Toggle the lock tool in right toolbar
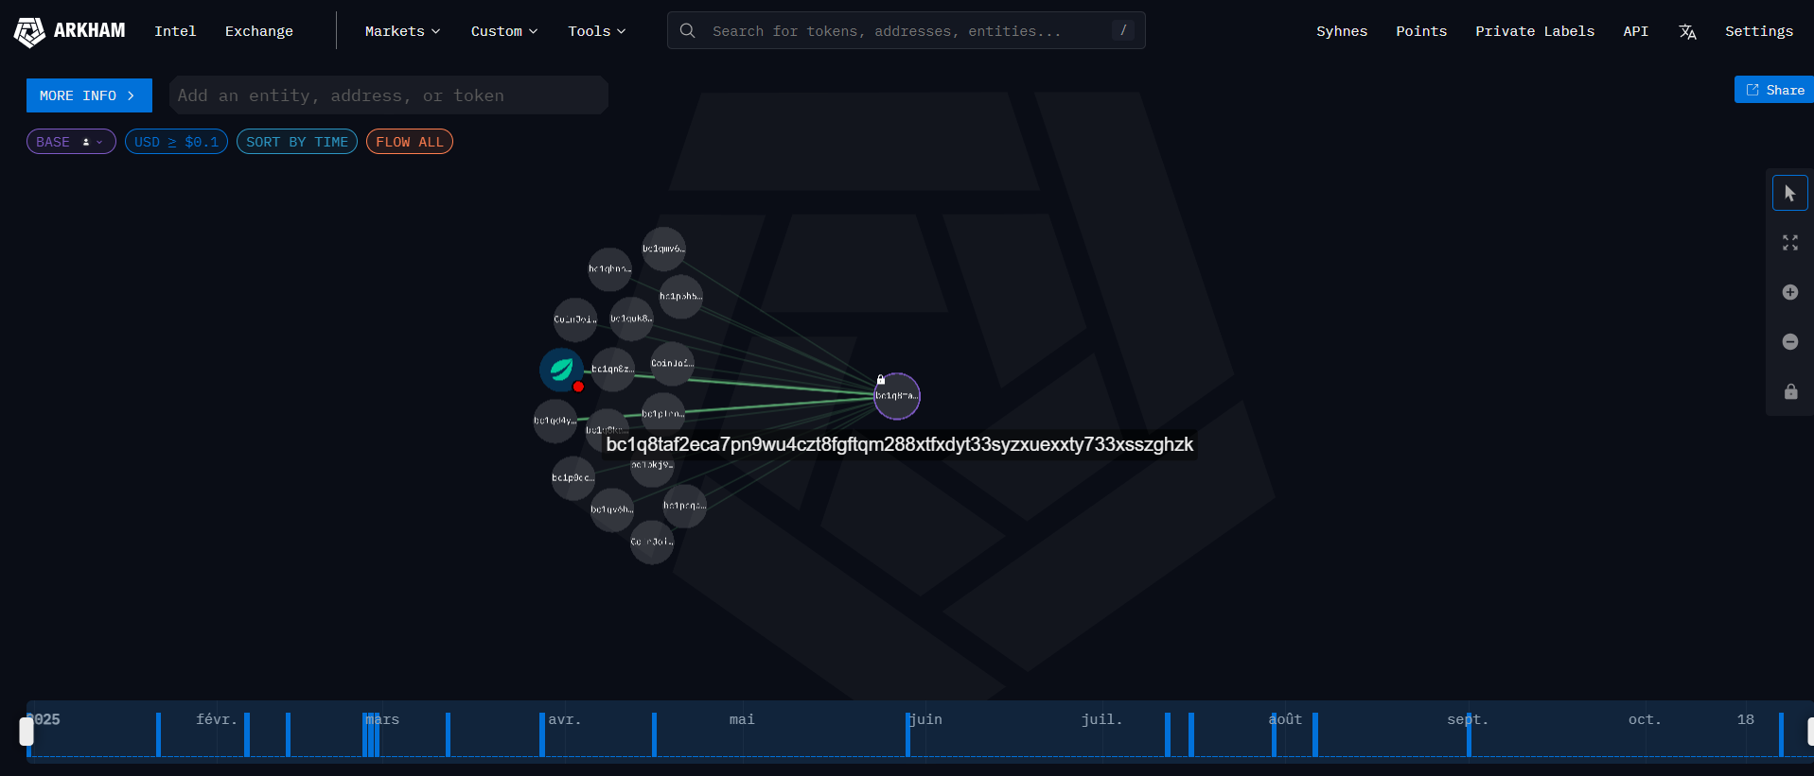The width and height of the screenshot is (1814, 776). click(1790, 391)
